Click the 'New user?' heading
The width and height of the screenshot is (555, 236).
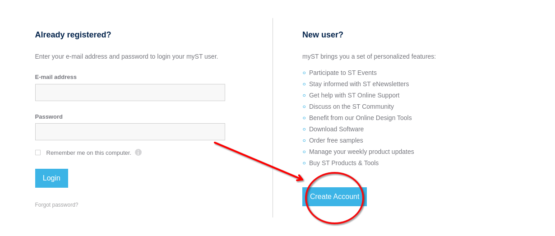323,35
